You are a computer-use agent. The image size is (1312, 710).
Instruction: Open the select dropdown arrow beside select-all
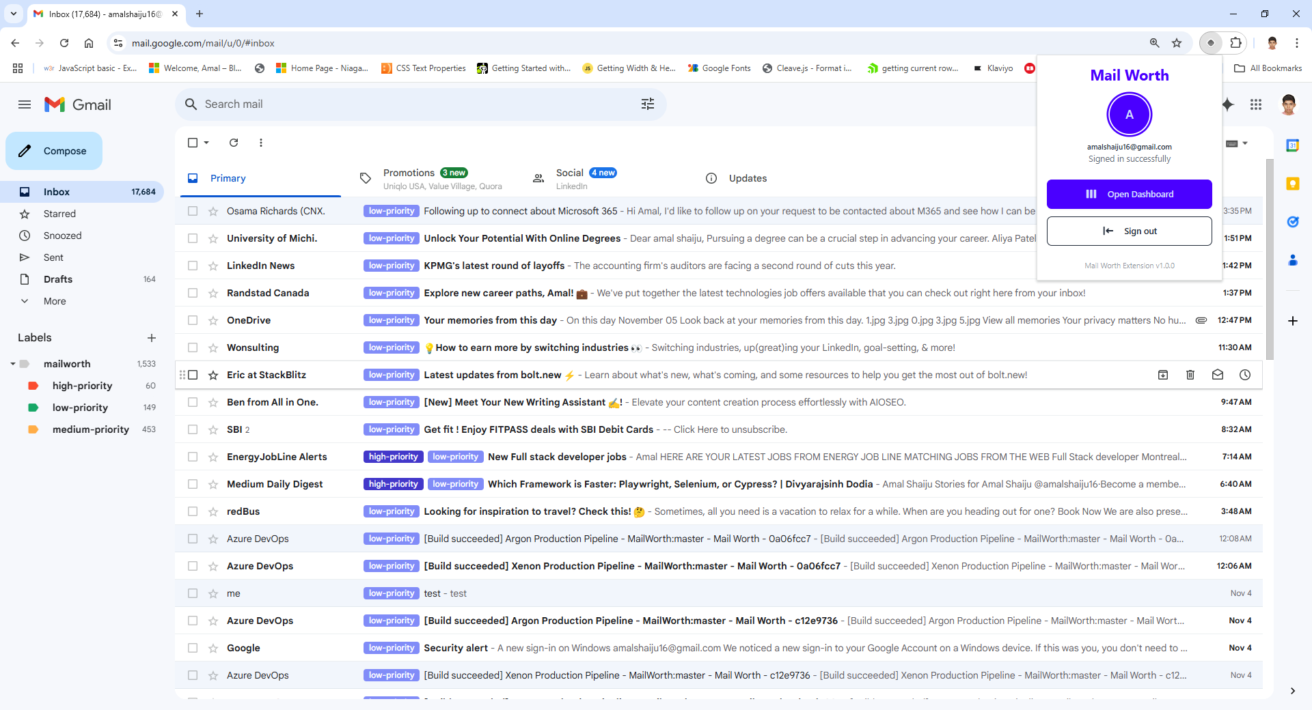(206, 143)
